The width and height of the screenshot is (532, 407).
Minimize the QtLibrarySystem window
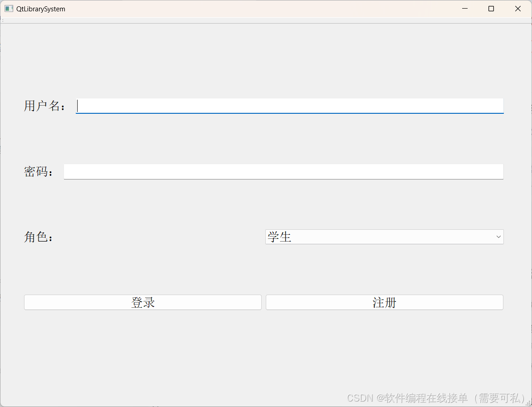click(x=464, y=9)
